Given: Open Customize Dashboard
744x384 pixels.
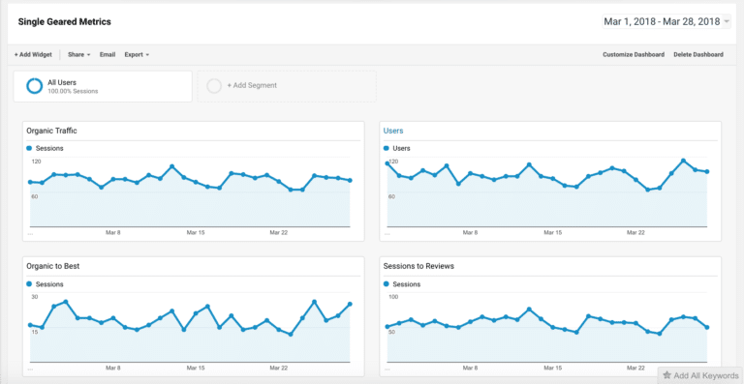Looking at the screenshot, I should 634,54.
